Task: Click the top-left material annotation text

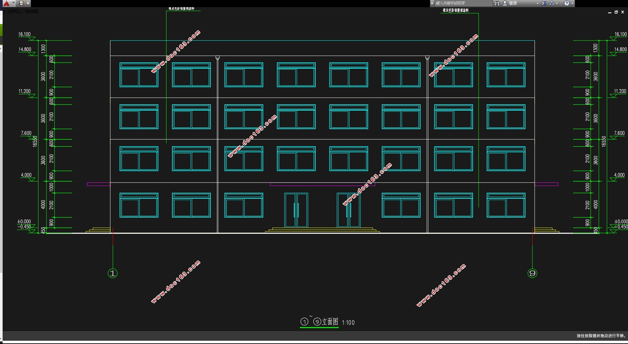Action: tap(181, 9)
